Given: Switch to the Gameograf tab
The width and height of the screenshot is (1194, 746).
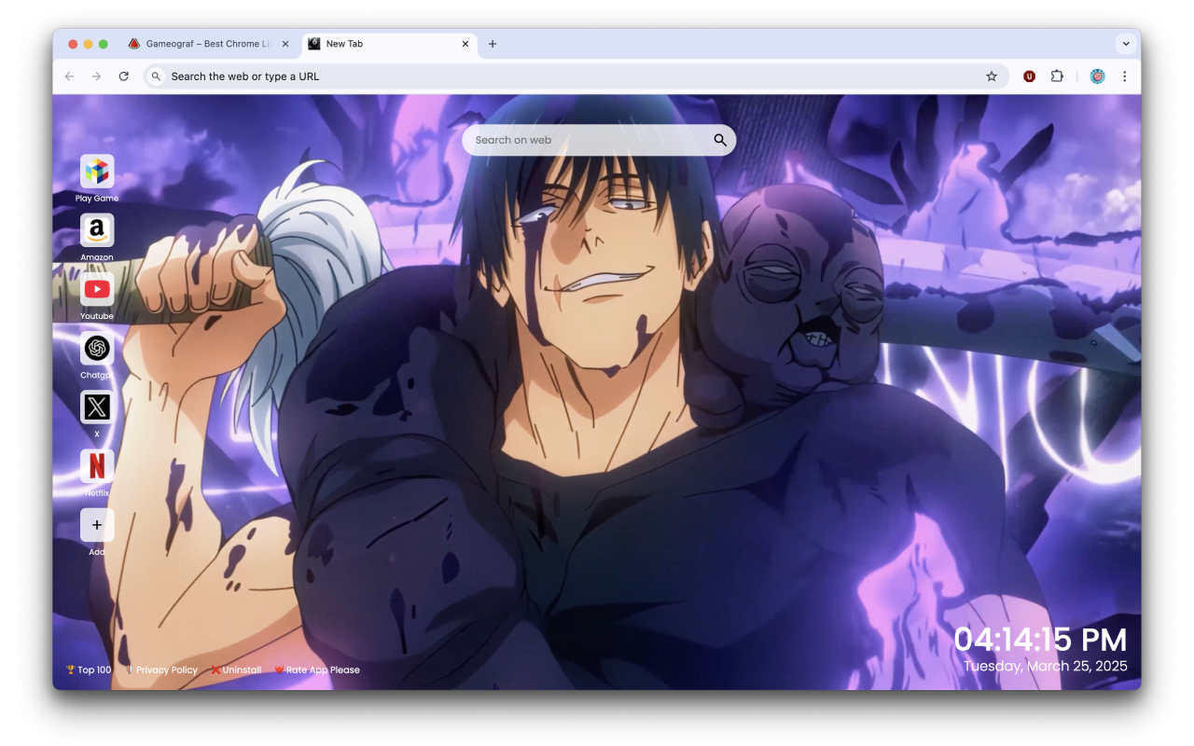Looking at the screenshot, I should [x=207, y=43].
